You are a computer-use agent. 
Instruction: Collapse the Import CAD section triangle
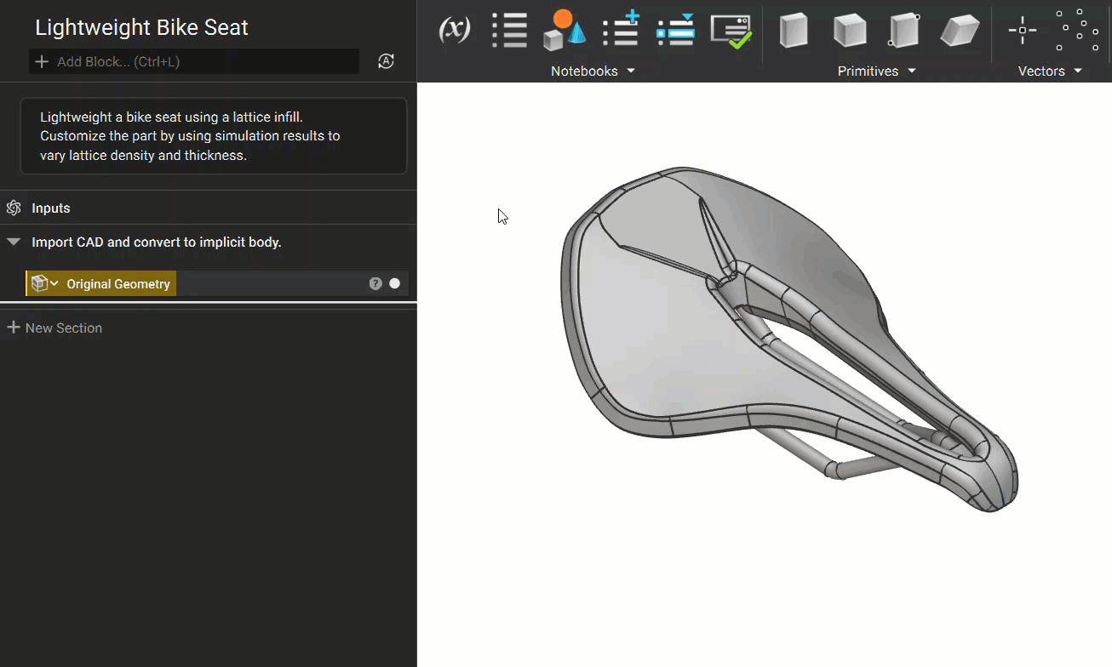pos(14,242)
